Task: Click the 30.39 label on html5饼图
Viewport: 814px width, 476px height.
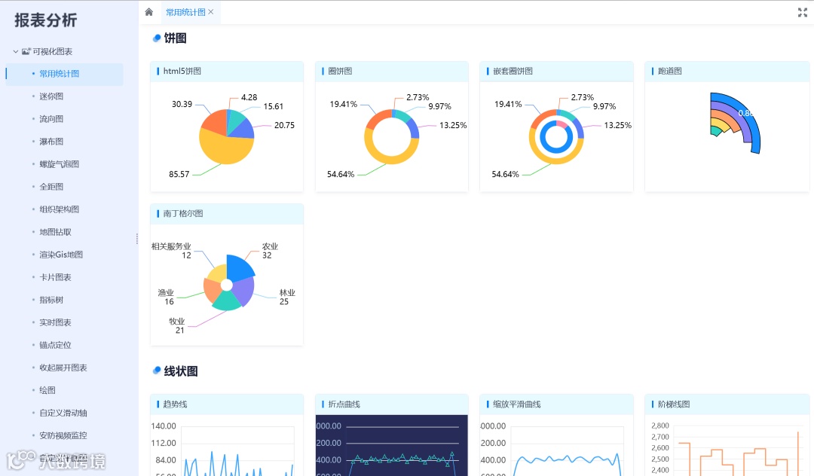Action: (x=182, y=104)
